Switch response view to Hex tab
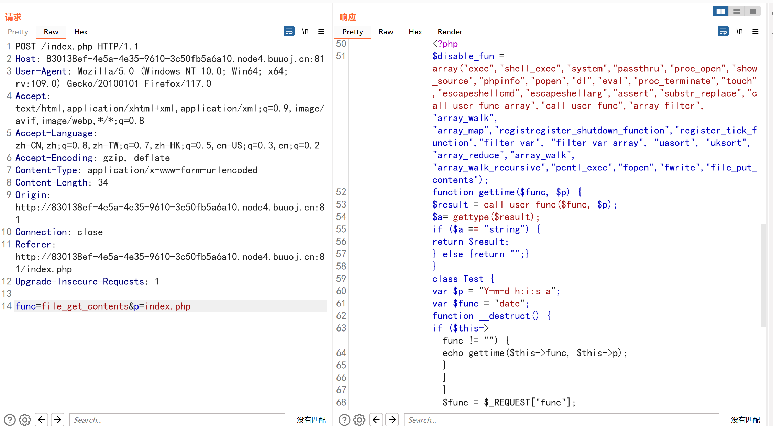 [415, 32]
